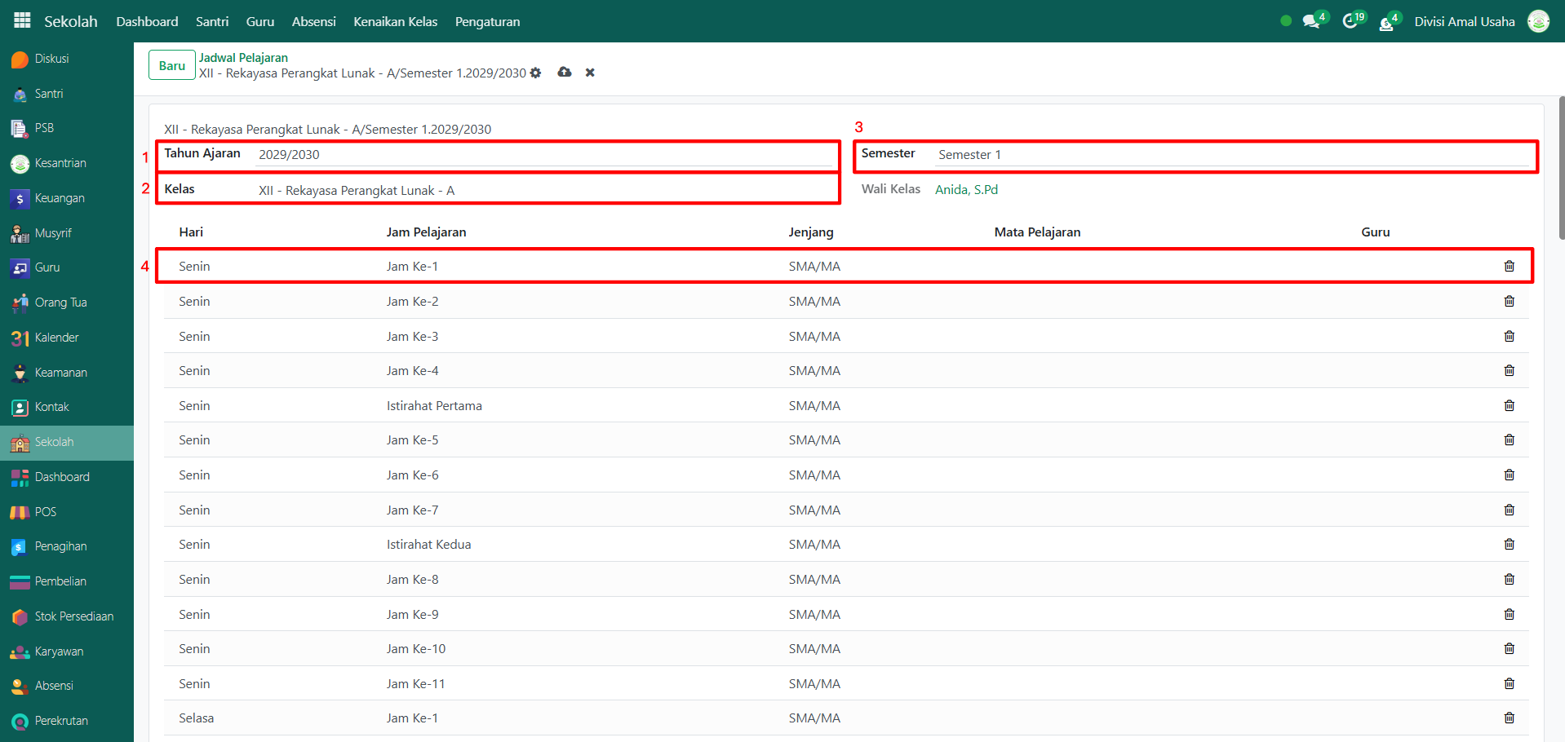Open the Pengaturan menu
The image size is (1565, 742).
[487, 21]
